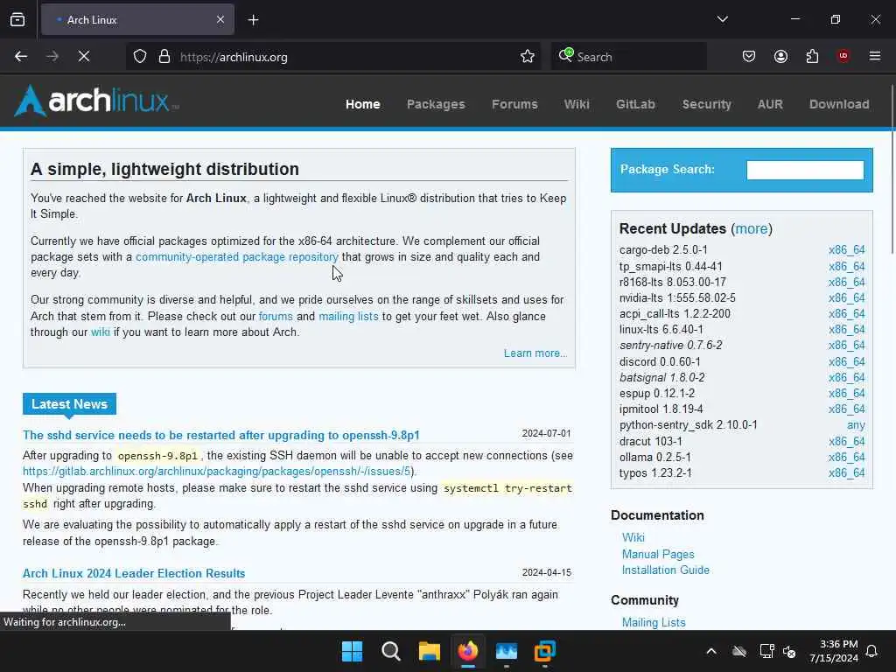Open the wiki link in intro paragraph
The width and height of the screenshot is (896, 672).
click(x=100, y=332)
